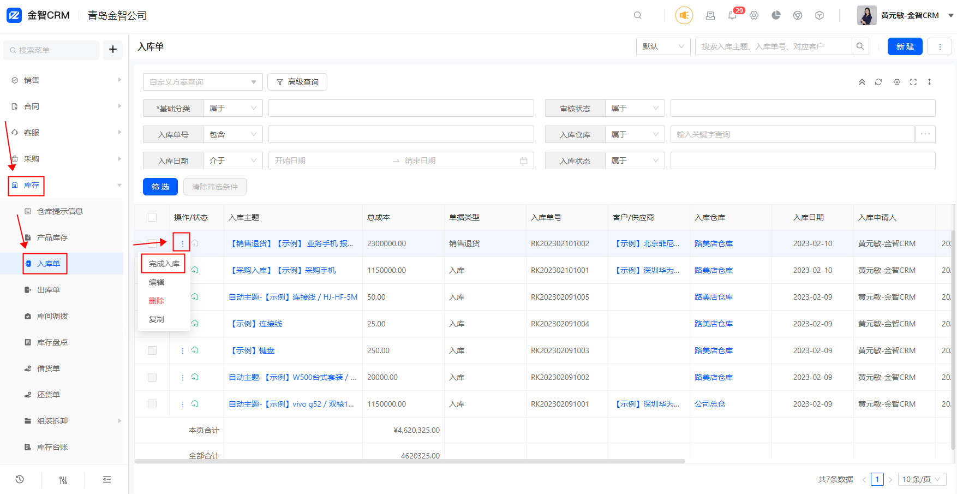Click the cube icon in top bar

[x=820, y=15]
